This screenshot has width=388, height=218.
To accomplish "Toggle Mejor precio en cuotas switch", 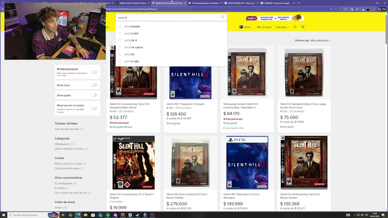I will click(94, 108).
